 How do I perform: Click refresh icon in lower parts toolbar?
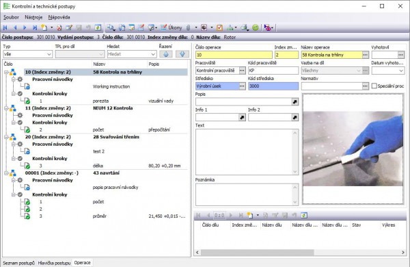click(304, 216)
